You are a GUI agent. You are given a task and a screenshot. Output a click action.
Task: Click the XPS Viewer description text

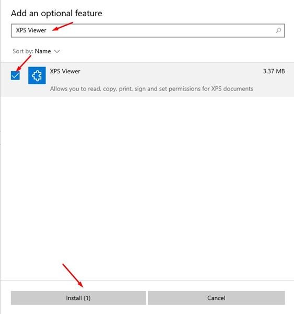(x=151, y=89)
